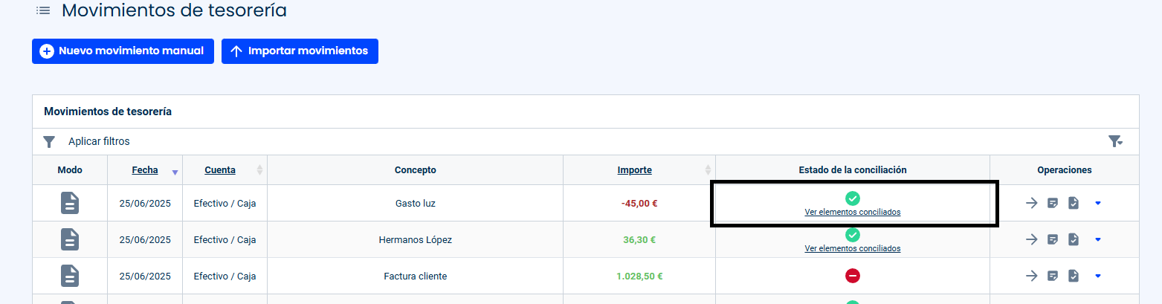Sort the table by Importe column

click(634, 170)
